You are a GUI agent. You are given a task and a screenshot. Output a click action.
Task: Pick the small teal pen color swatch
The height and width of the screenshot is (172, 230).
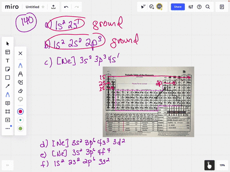[x=20, y=120]
